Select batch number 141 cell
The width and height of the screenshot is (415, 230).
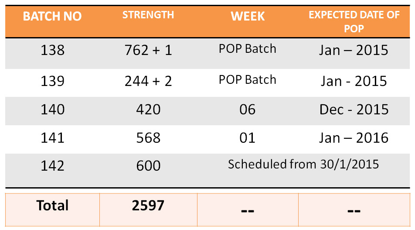[x=52, y=138]
